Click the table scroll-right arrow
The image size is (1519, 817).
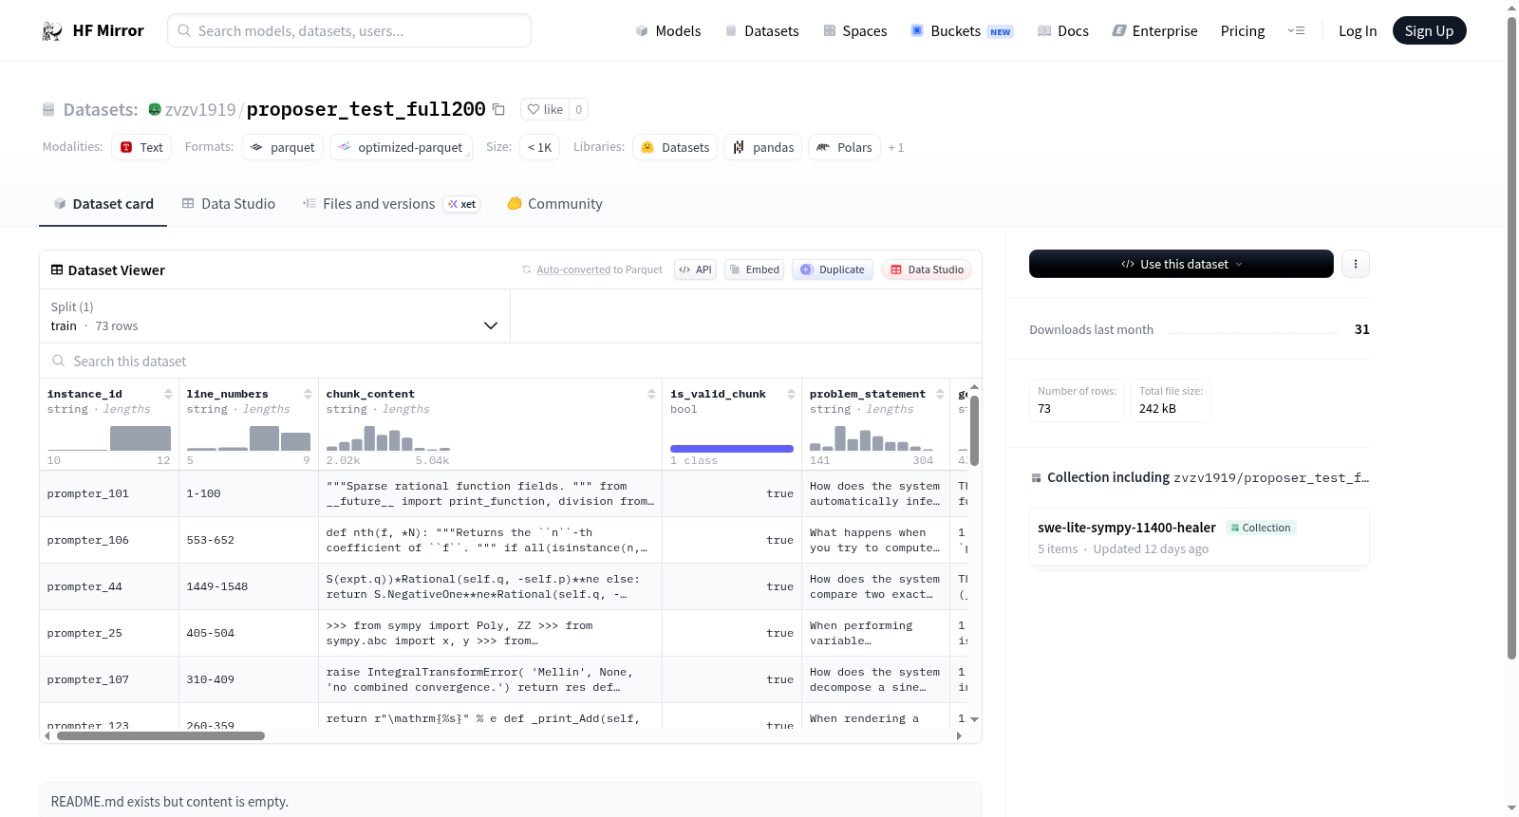coord(959,735)
